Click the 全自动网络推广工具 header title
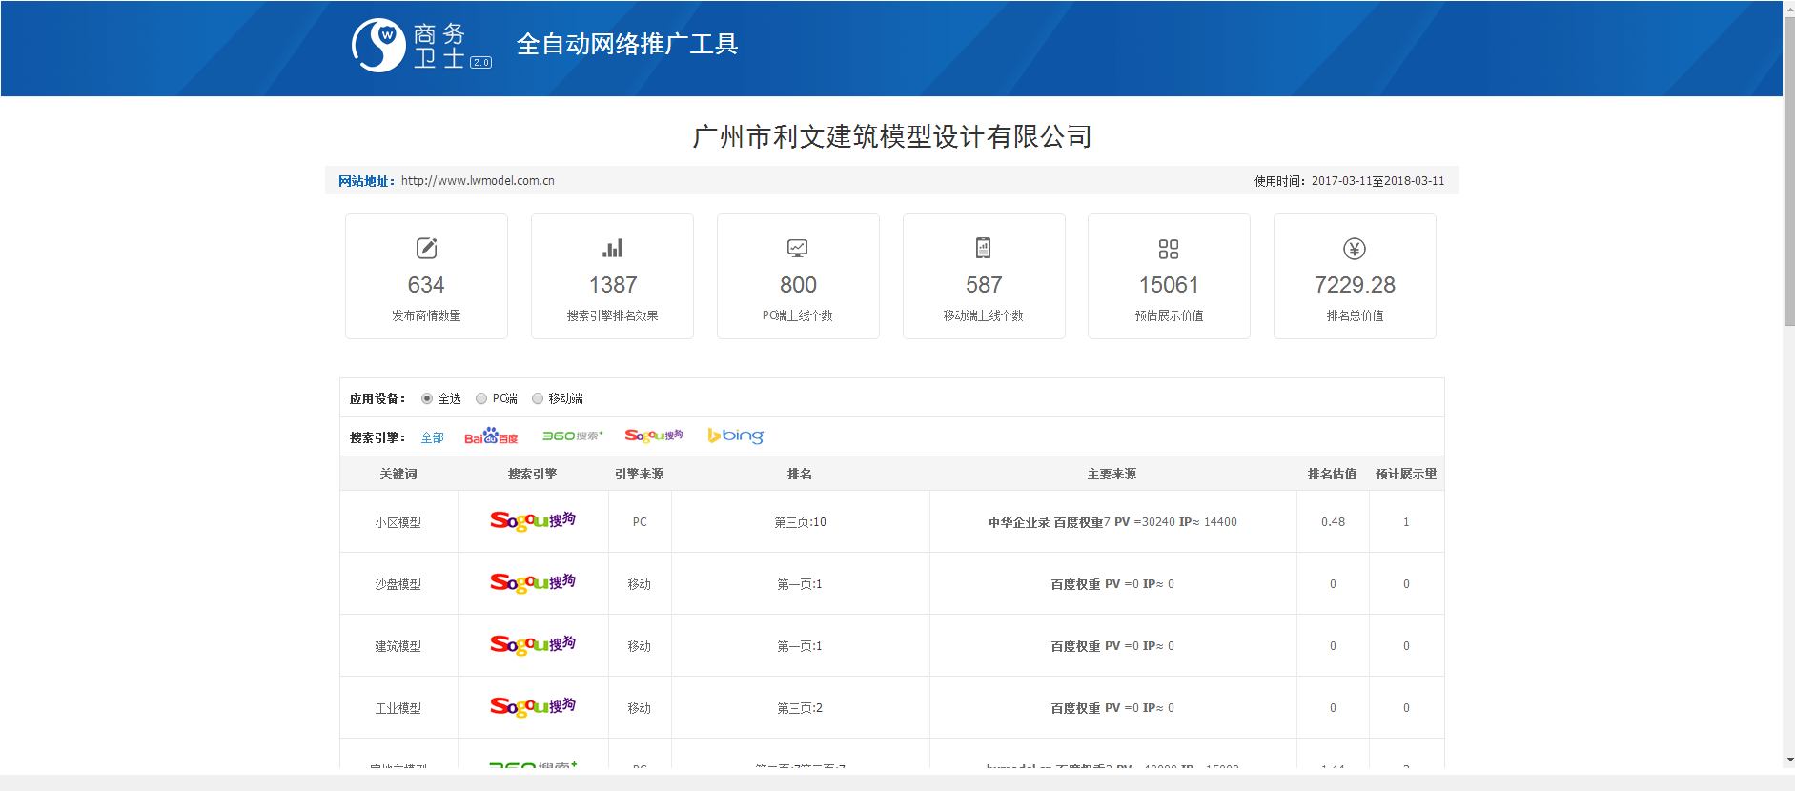 coord(627,44)
